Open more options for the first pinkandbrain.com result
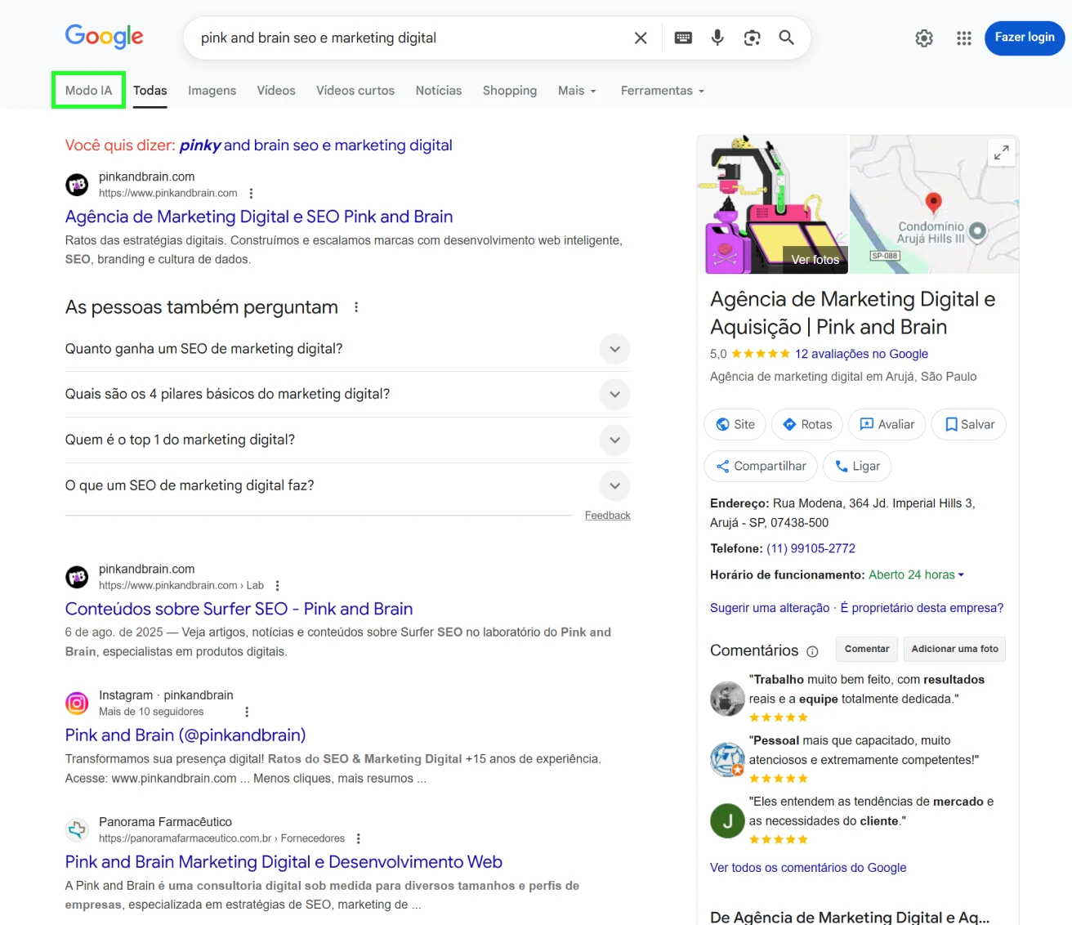The height and width of the screenshot is (925, 1072). tap(251, 194)
